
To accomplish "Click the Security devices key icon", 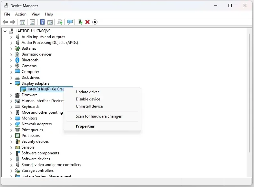I will click(x=17, y=141).
